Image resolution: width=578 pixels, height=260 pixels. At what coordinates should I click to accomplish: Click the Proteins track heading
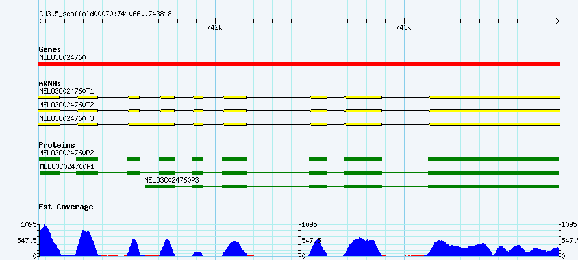click(x=57, y=145)
